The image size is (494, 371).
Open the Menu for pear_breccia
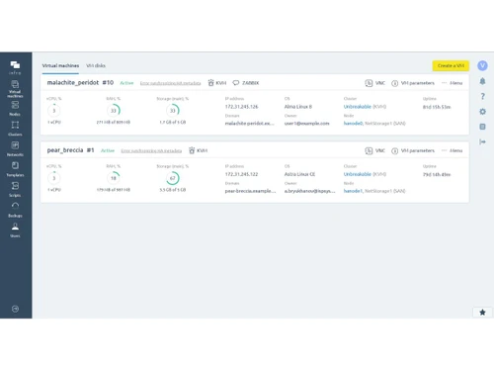click(452, 150)
